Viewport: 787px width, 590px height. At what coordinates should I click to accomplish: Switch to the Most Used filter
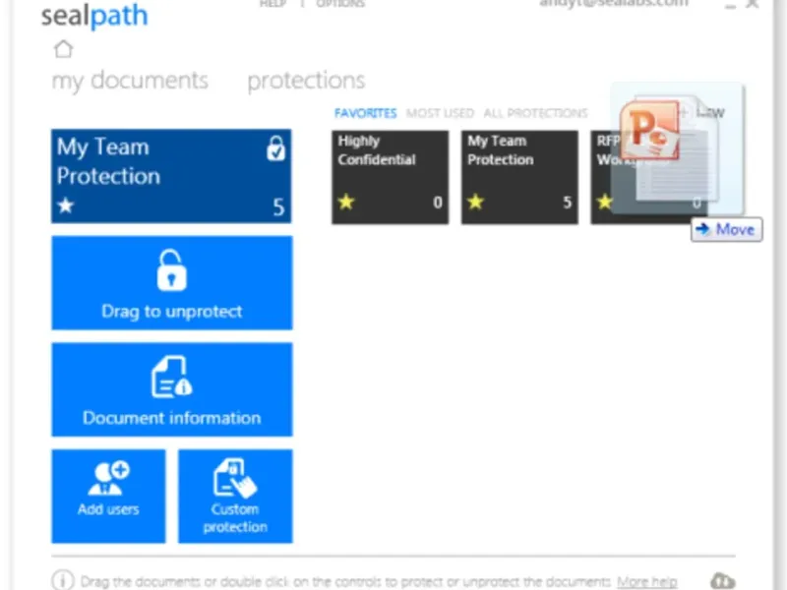click(x=440, y=113)
